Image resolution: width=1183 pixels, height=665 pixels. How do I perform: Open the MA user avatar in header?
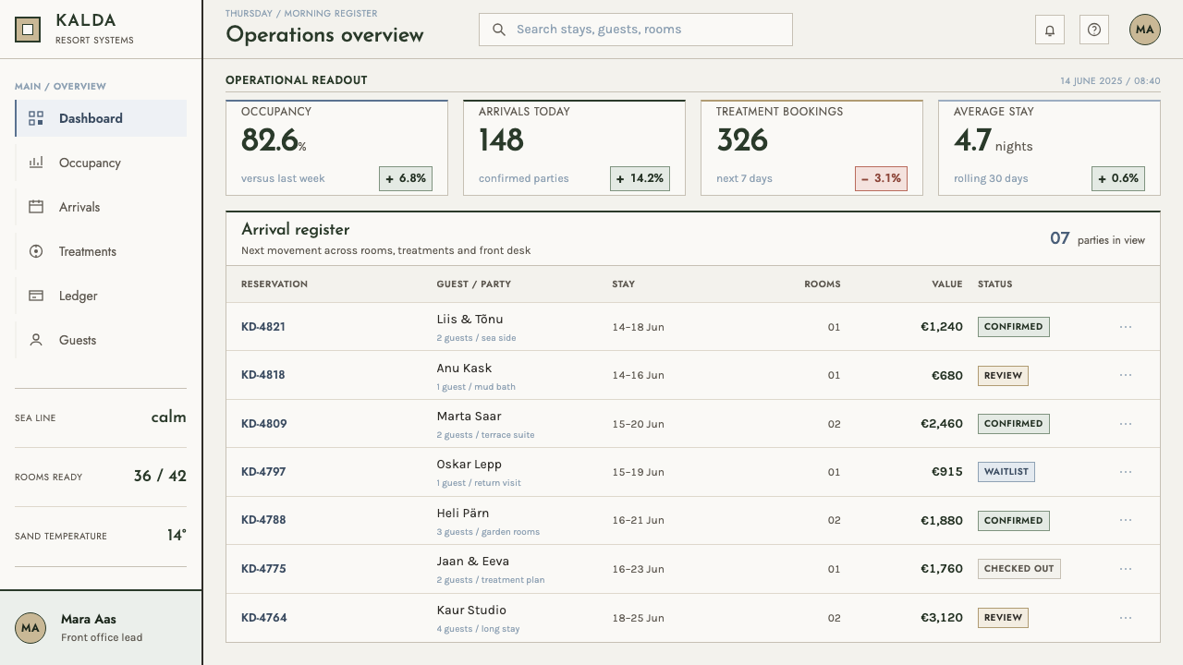[x=1145, y=30]
